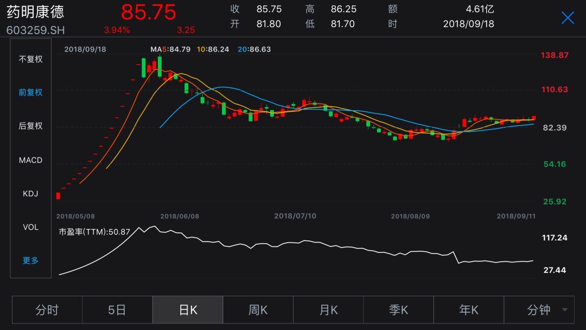The width and height of the screenshot is (586, 330).
Task: Click the 117.24 PE axis label
Action: tap(555, 238)
